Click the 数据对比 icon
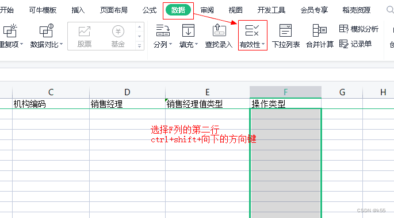The image size is (394, 218). pyautogui.click(x=46, y=31)
